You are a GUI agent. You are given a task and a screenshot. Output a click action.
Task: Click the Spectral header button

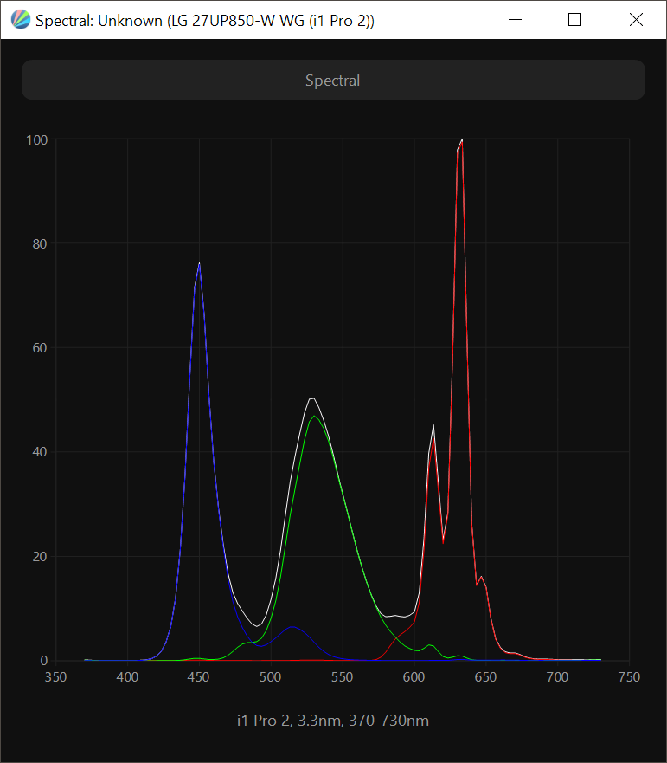point(334,80)
